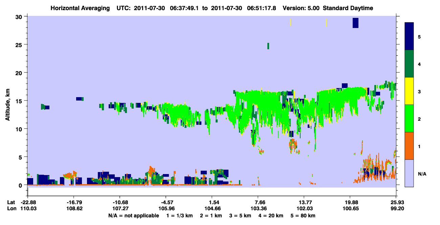Viewport: 440px width, 225px height.
Task: Click 'Standard Daytime' in the title
Action: [348, 8]
